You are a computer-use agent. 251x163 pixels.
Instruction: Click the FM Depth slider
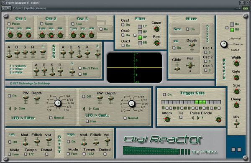click(x=192, y=47)
